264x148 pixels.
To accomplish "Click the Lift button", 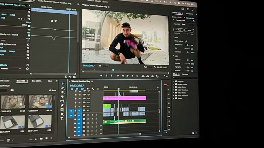I will coord(143,76).
